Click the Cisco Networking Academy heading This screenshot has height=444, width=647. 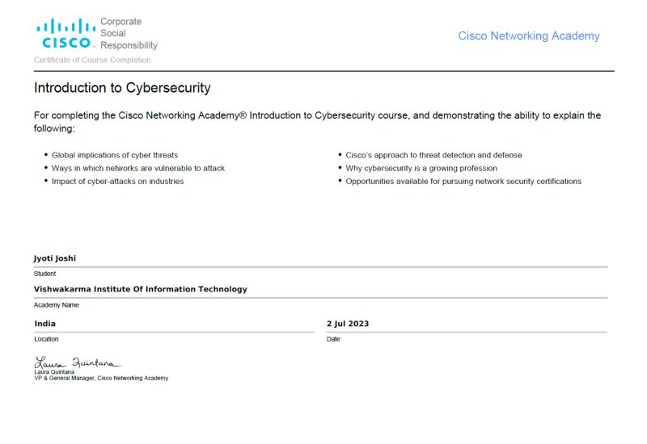[529, 36]
